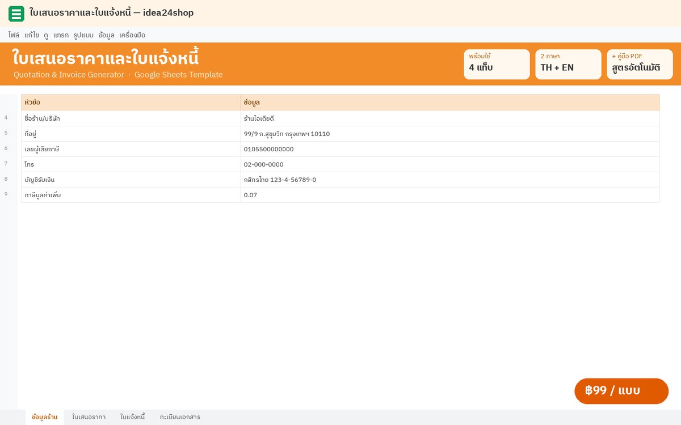Click the green Sheets logo icon
Screen dimensions: 681x425
16,14
